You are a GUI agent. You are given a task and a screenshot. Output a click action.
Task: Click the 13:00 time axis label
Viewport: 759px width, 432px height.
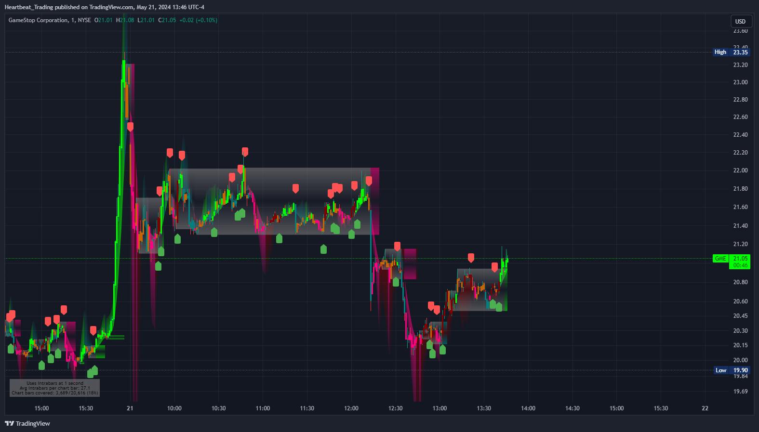[439, 408]
